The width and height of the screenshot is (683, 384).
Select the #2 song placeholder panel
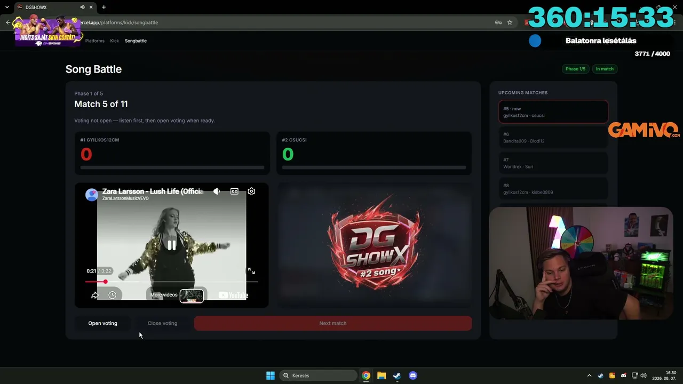click(374, 245)
